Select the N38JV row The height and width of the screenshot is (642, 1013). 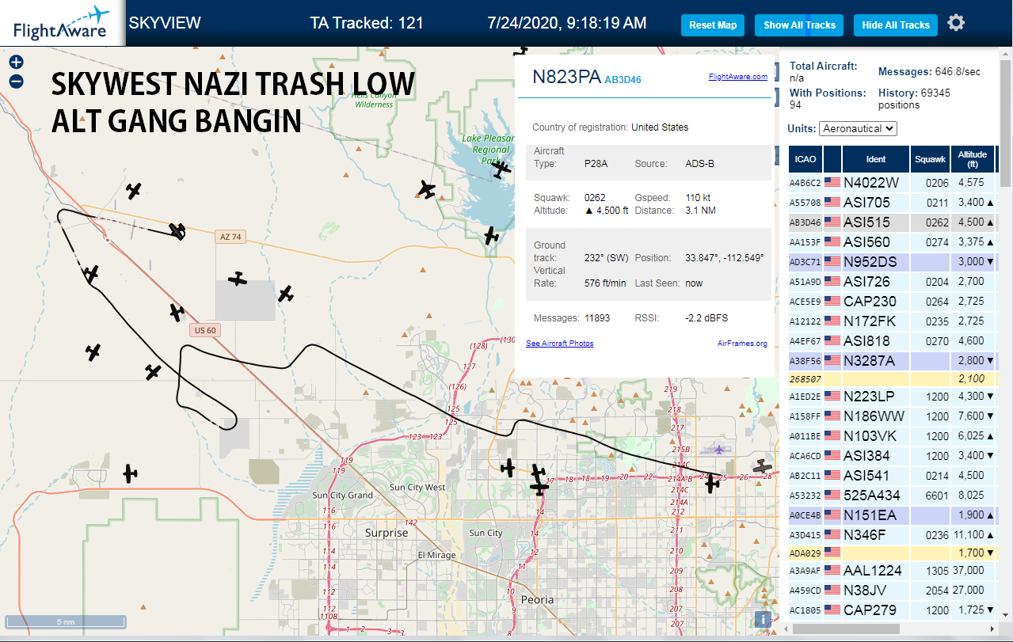pyautogui.click(x=892, y=591)
